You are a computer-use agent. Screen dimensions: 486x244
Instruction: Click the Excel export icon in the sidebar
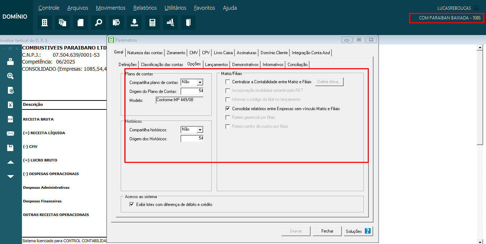(10, 105)
